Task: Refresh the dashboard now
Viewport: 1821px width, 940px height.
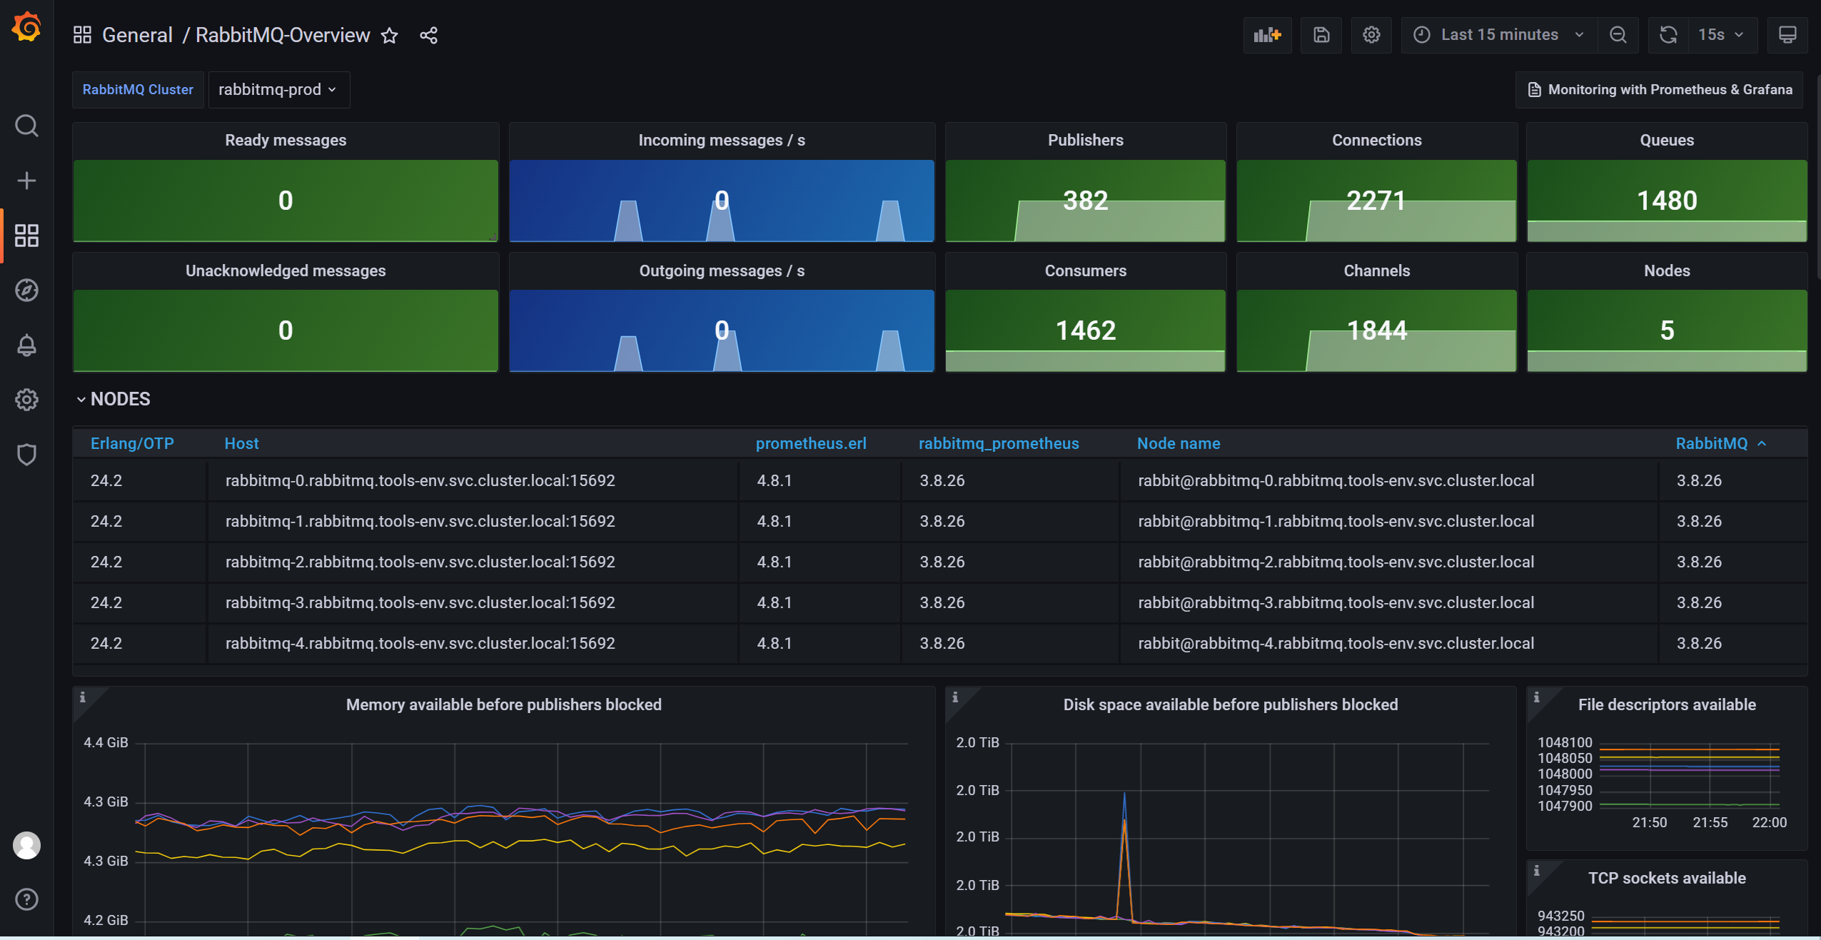Action: coord(1668,35)
